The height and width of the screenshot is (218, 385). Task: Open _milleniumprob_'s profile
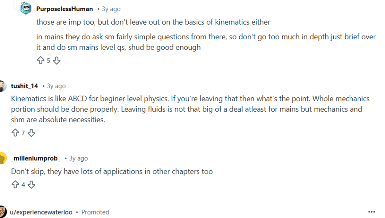35,158
